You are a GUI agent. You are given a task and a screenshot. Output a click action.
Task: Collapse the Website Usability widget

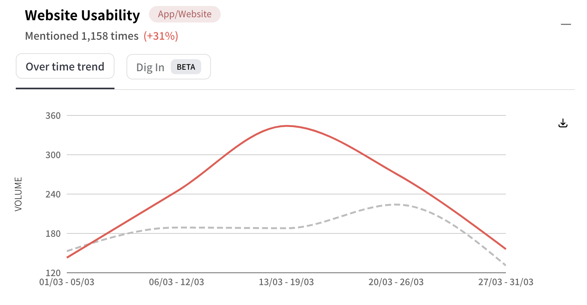pos(566,24)
